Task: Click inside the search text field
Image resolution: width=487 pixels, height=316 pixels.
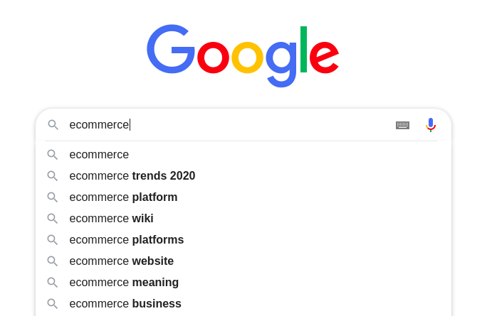Action: 249,125
